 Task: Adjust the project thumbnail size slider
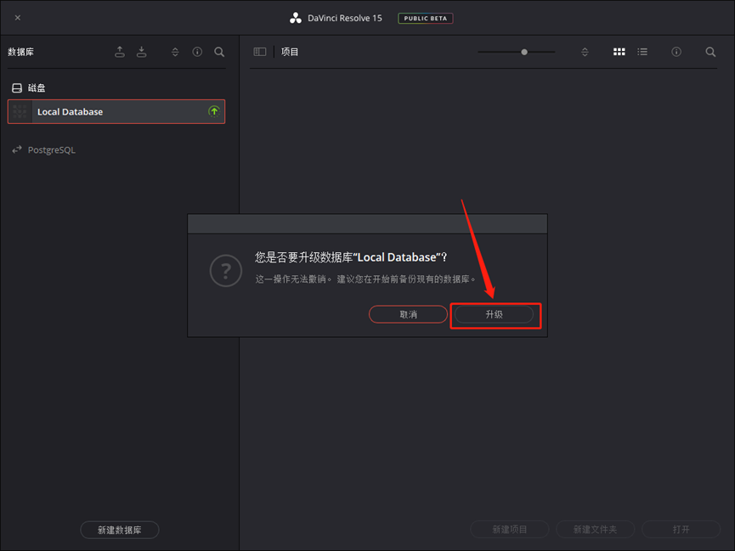coord(524,52)
